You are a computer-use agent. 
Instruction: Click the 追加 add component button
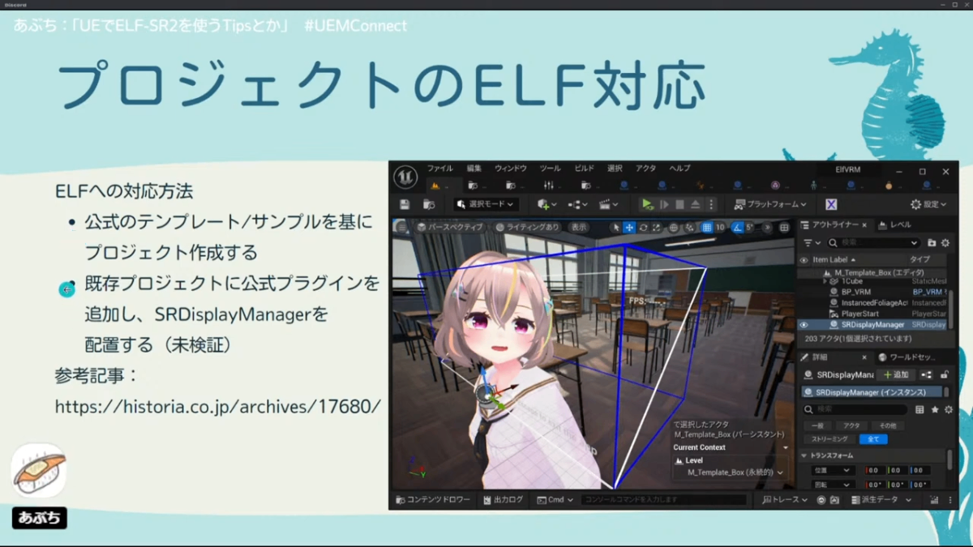897,375
